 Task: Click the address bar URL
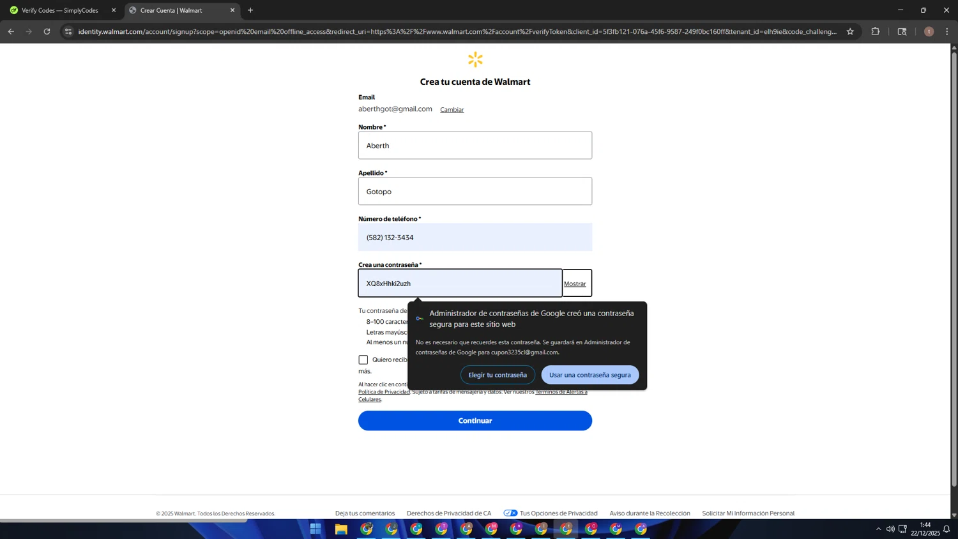point(457,31)
